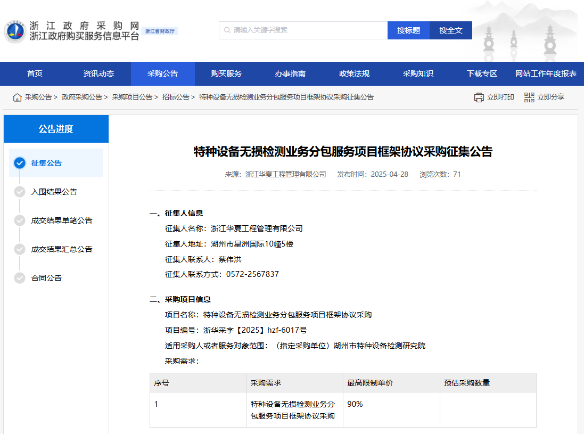The width and height of the screenshot is (584, 434).
Task: Click the printer icon for 立即打印
Action: [x=479, y=97]
